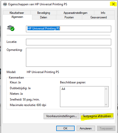Switch to the Beveiliging tab
The height and width of the screenshot is (133, 118).
coord(44,13)
